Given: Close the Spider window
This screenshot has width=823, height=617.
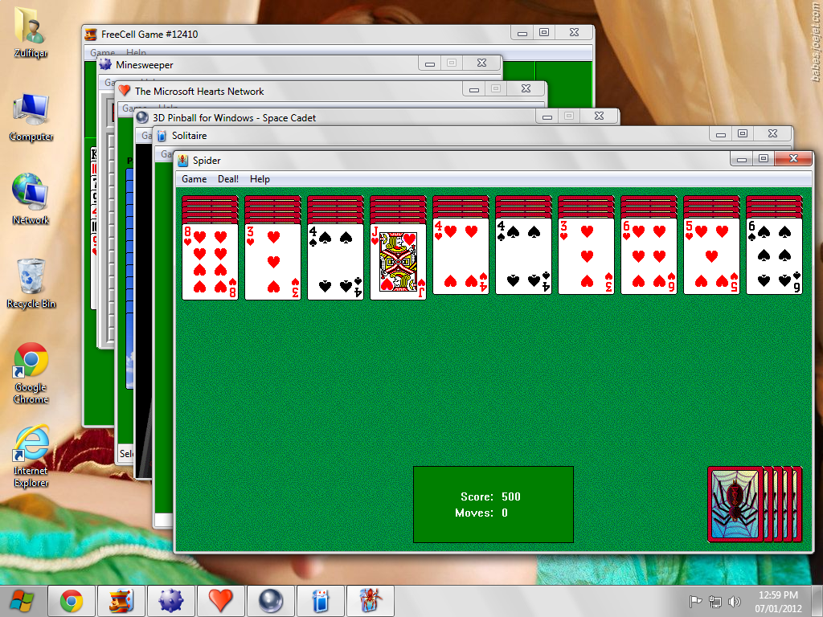Looking at the screenshot, I should pyautogui.click(x=793, y=158).
